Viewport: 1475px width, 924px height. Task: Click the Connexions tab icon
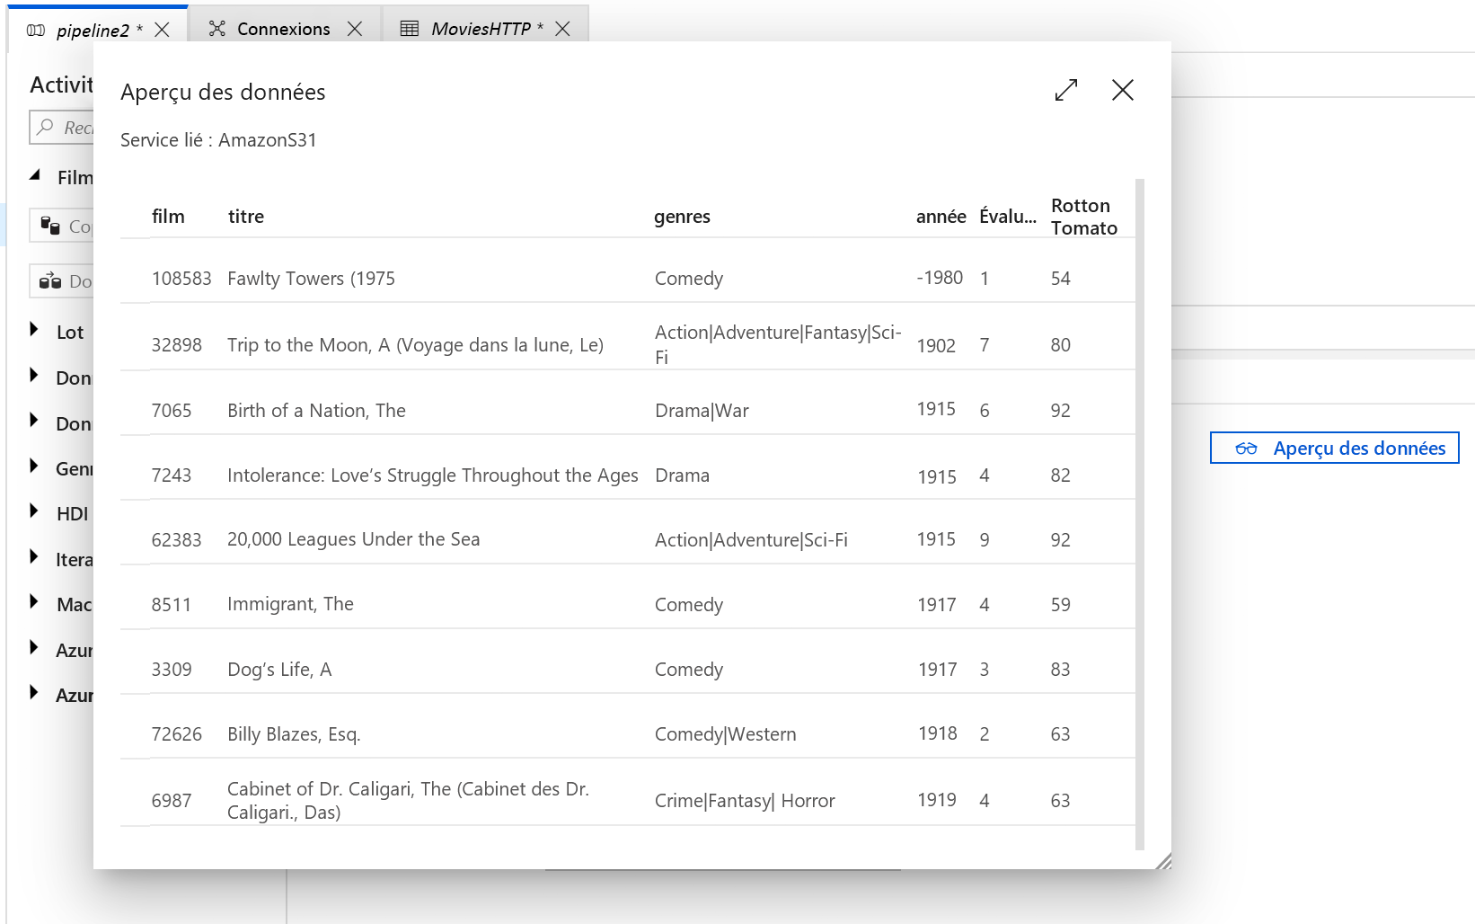click(x=216, y=29)
